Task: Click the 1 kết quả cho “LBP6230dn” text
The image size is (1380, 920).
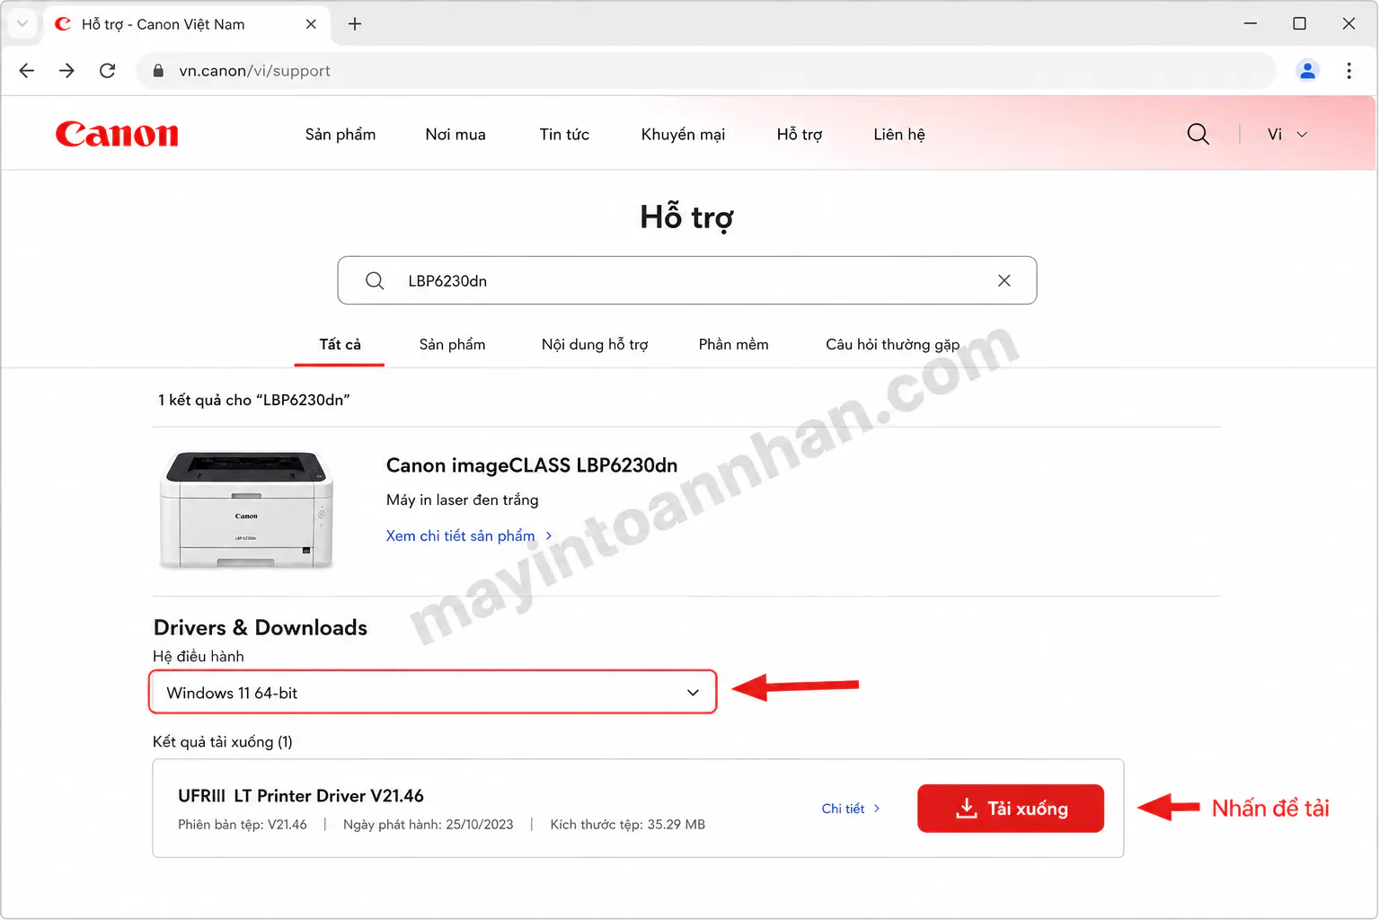Action: pyautogui.click(x=254, y=400)
